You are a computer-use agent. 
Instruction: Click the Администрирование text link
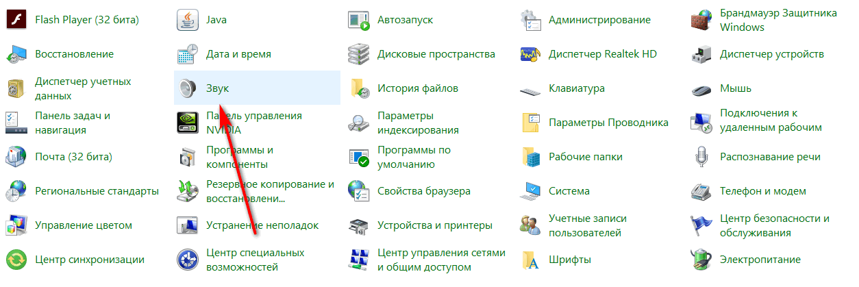[x=599, y=20]
